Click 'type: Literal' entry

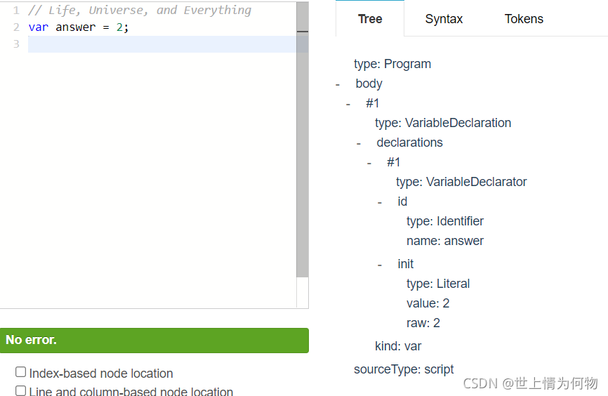click(438, 284)
